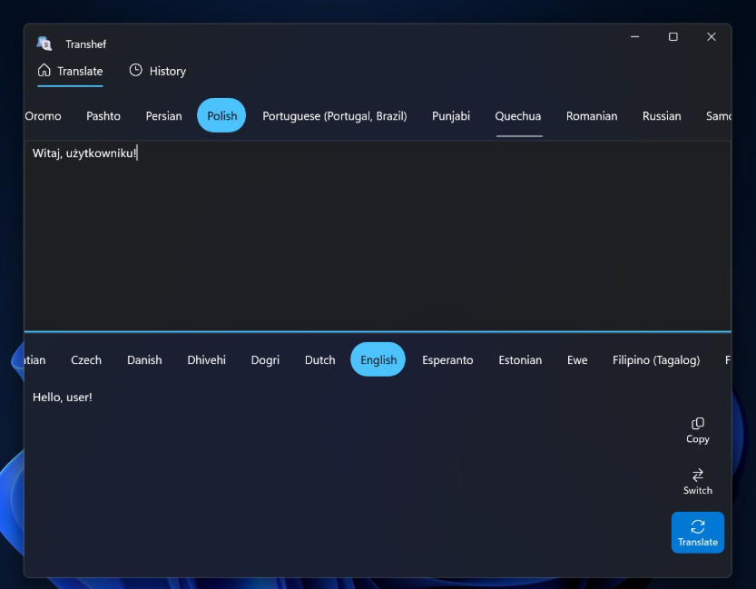The width and height of the screenshot is (756, 589).
Task: Click the translated text 'Hello, user!'
Action: [63, 398]
